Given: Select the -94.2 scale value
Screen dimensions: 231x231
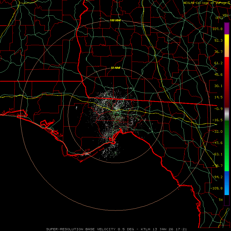Looking at the screenshot, I should tap(217, 177).
